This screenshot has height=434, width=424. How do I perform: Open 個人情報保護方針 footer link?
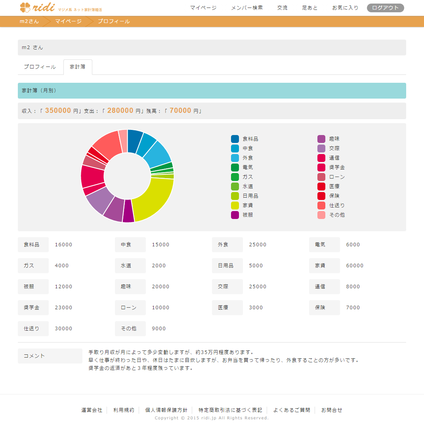(166, 410)
